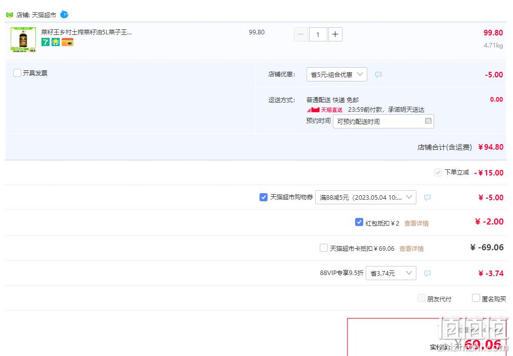Open 查看详情 link for 红包抵扣
Image resolution: width=513 pixels, height=356 pixels.
tap(416, 224)
